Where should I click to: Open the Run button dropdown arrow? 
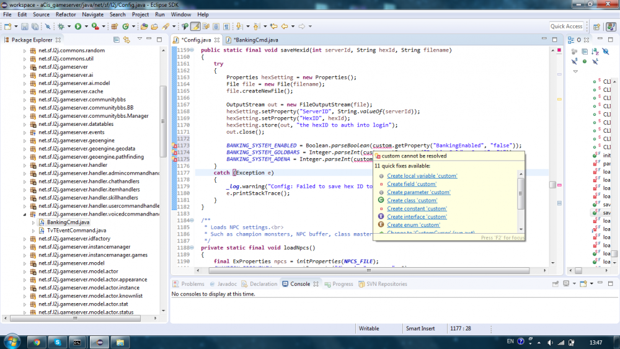85,27
